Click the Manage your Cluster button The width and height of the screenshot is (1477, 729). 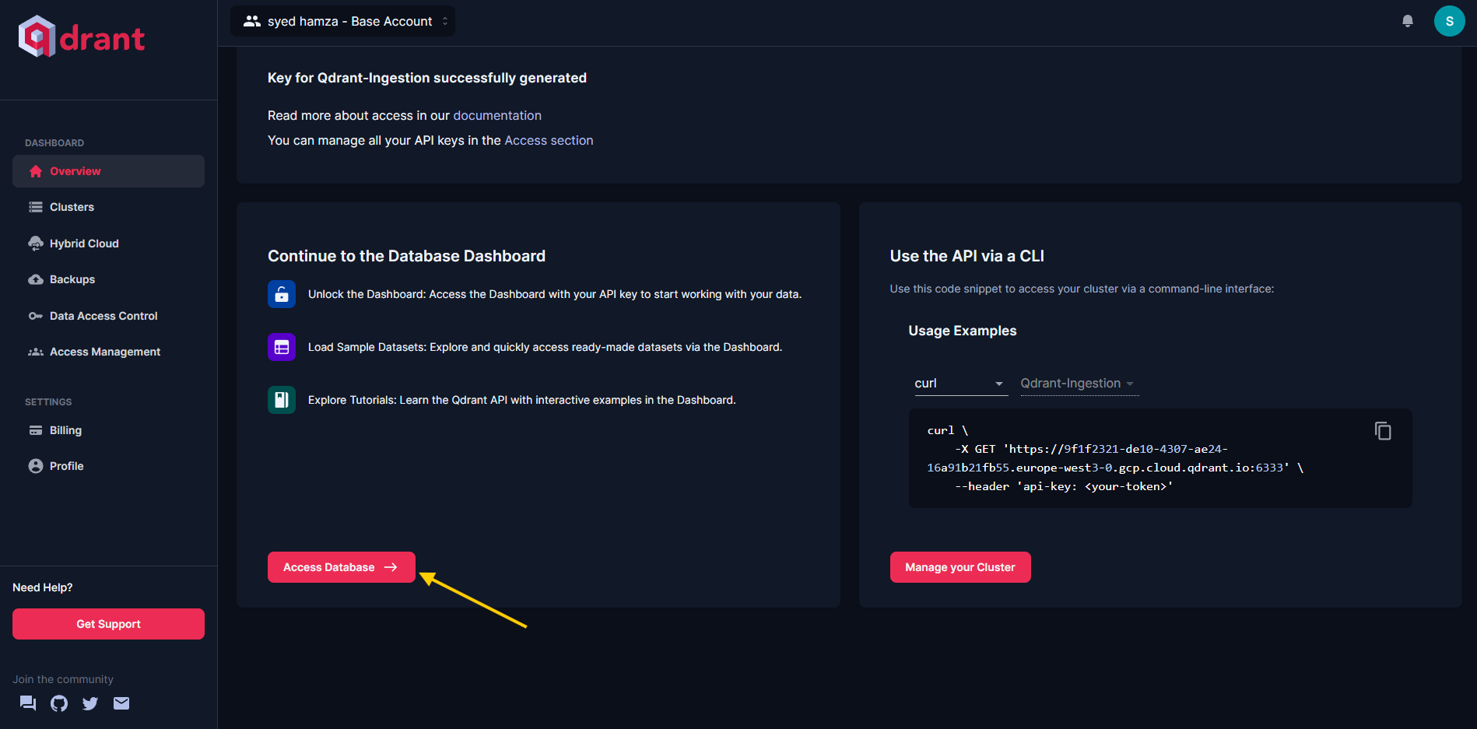click(960, 567)
